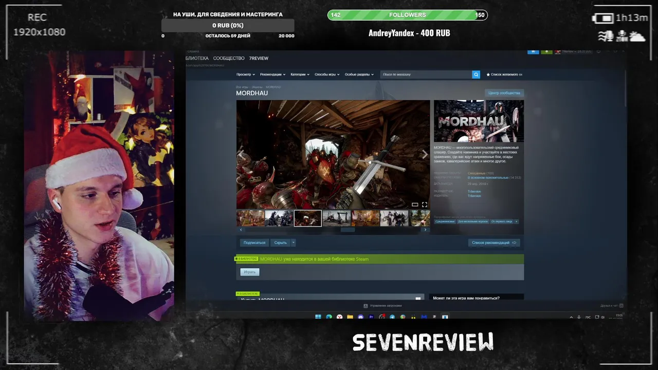Viewport: 658px width, 370px height.
Task: Open the Справка menu
Action: 193,51
